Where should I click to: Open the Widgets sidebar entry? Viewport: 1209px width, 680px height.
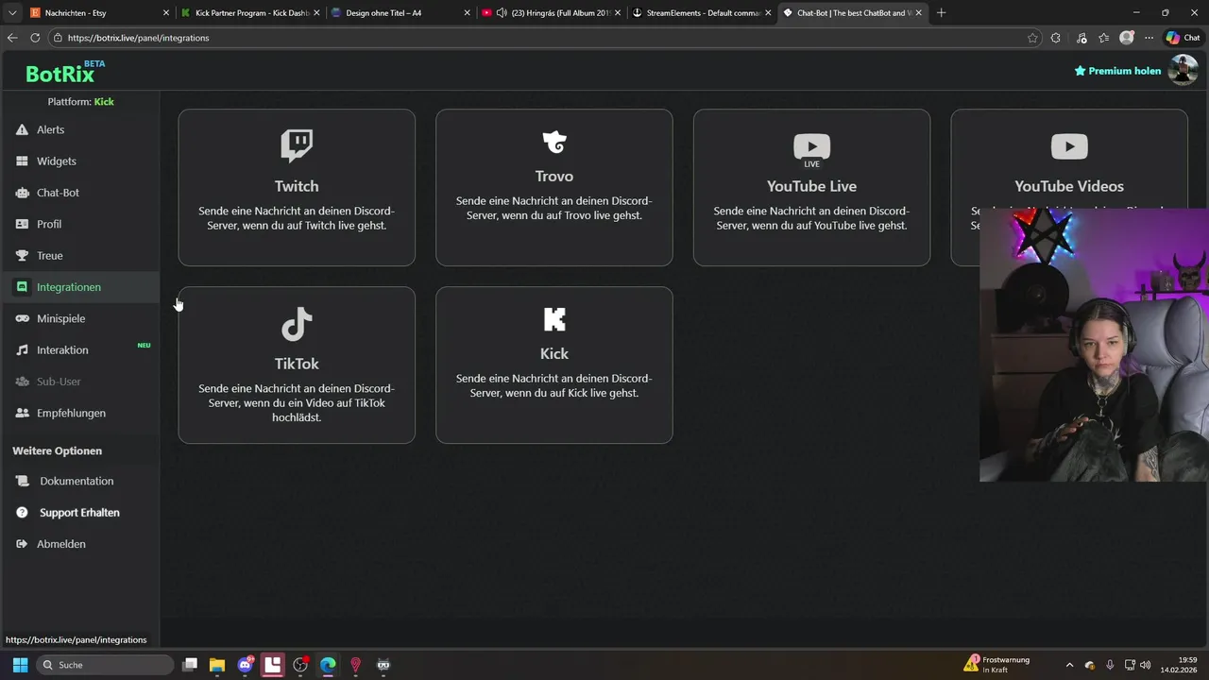pyautogui.click(x=79, y=161)
